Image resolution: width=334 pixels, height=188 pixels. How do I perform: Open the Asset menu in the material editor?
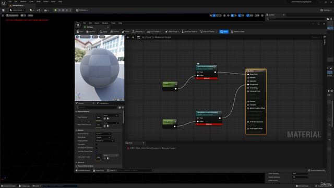pos(97,23)
